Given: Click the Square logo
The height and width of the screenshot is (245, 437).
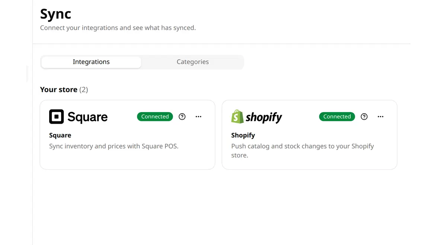Looking at the screenshot, I should tap(78, 117).
